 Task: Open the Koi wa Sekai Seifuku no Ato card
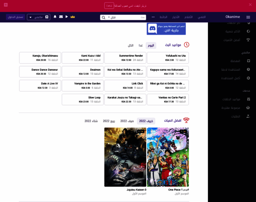click(125, 72)
